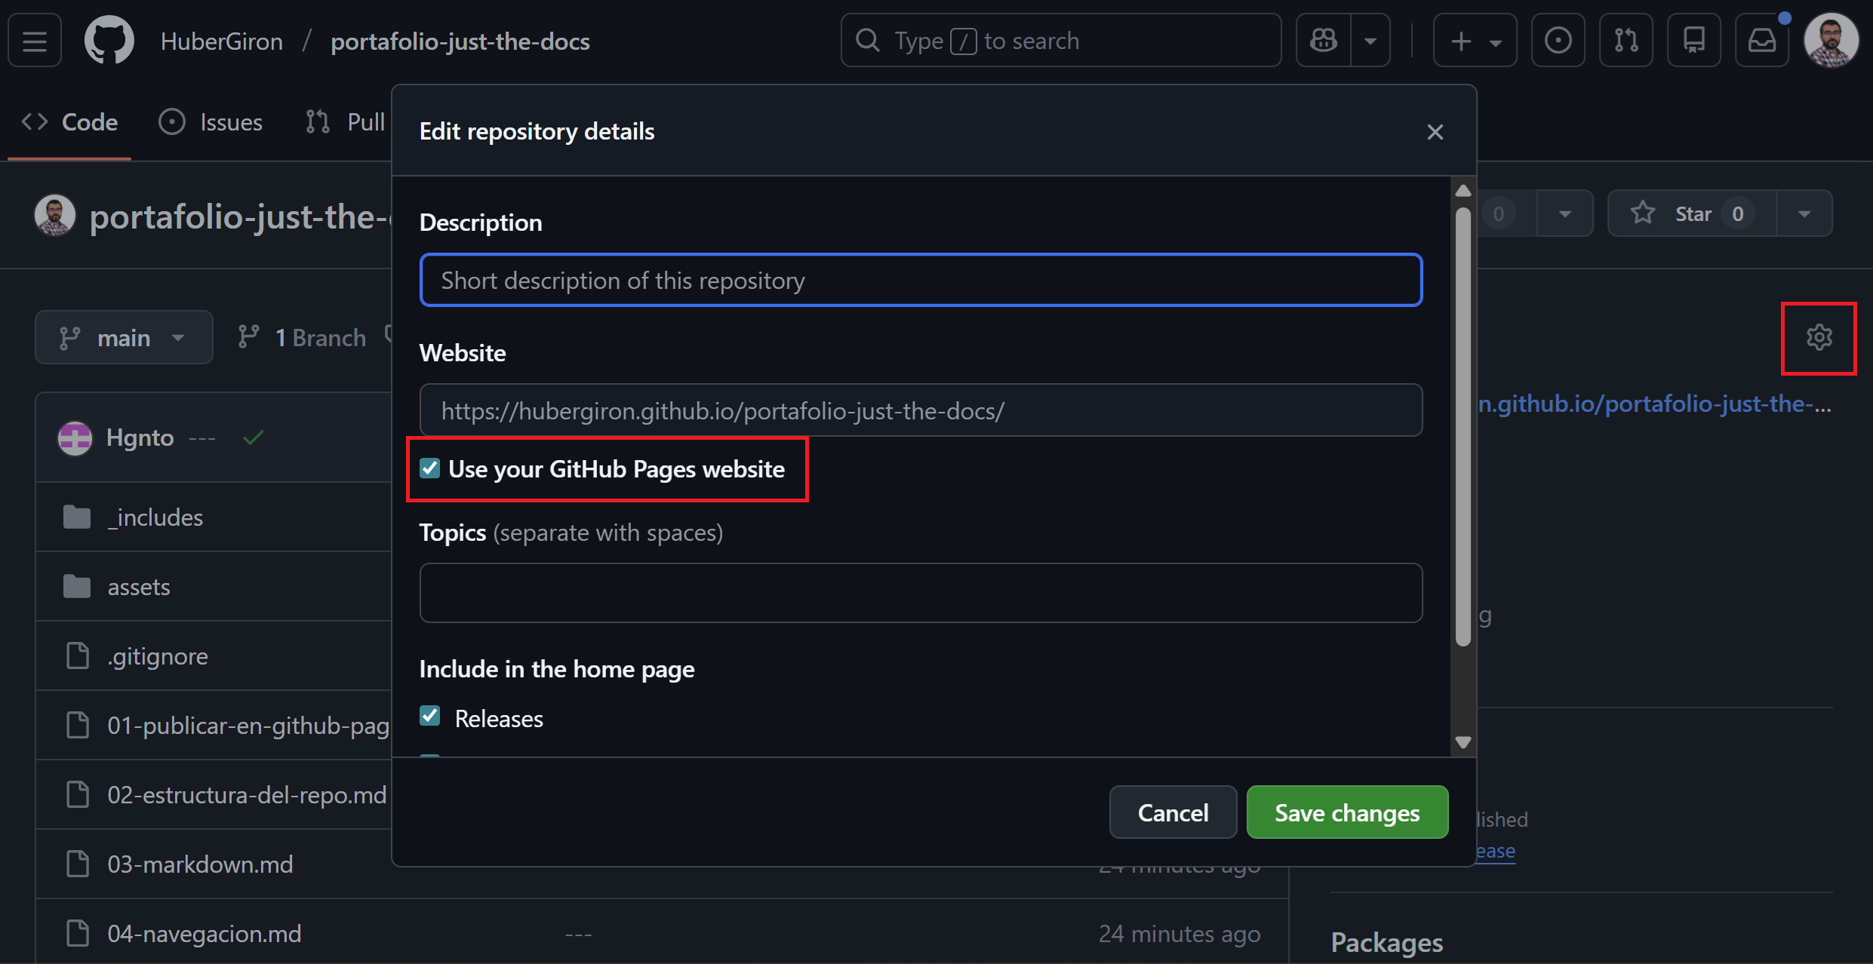The image size is (1873, 964).
Task: Click the Save changes button
Action: click(1347, 812)
